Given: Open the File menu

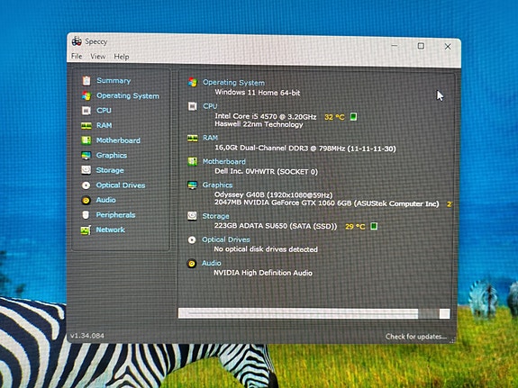Looking at the screenshot, I should pyautogui.click(x=77, y=57).
